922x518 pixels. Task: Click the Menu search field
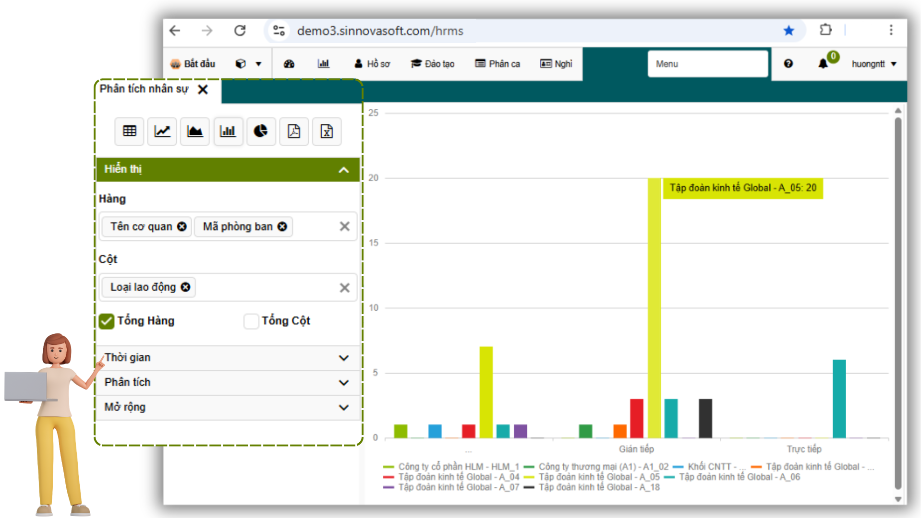coord(708,64)
